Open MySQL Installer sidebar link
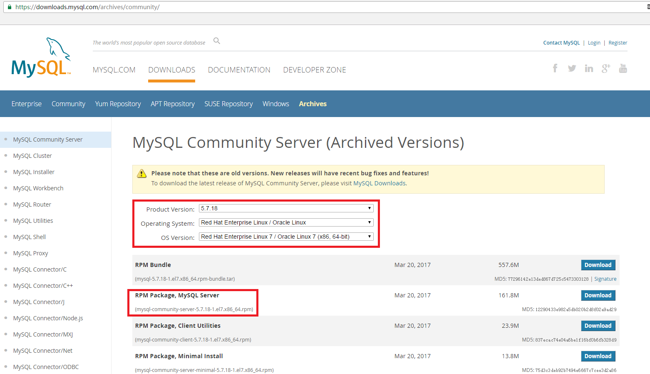 34,172
